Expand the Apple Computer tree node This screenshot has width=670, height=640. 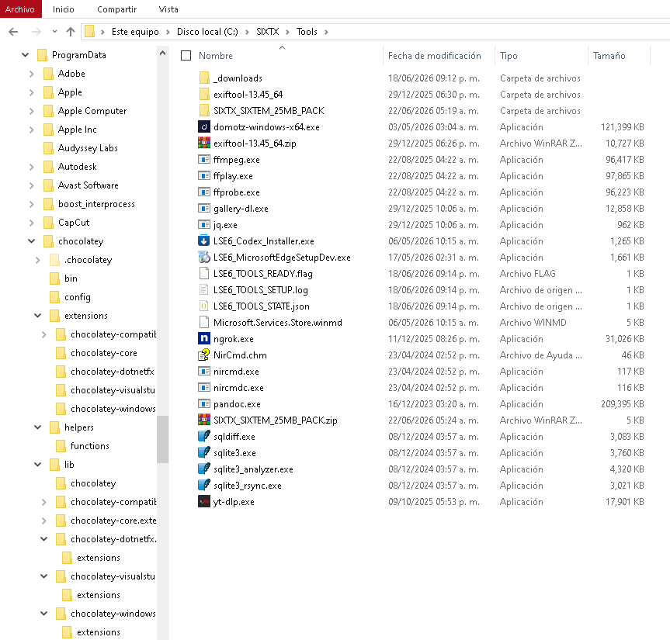[32, 111]
